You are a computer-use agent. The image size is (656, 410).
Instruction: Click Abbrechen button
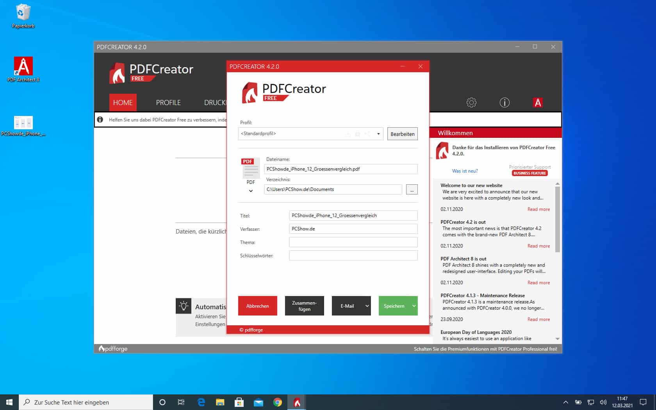(x=258, y=306)
